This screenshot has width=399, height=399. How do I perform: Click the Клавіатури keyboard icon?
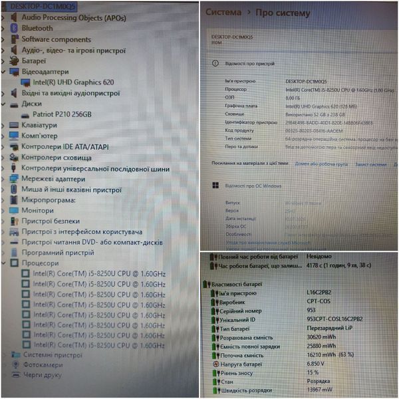[14, 125]
